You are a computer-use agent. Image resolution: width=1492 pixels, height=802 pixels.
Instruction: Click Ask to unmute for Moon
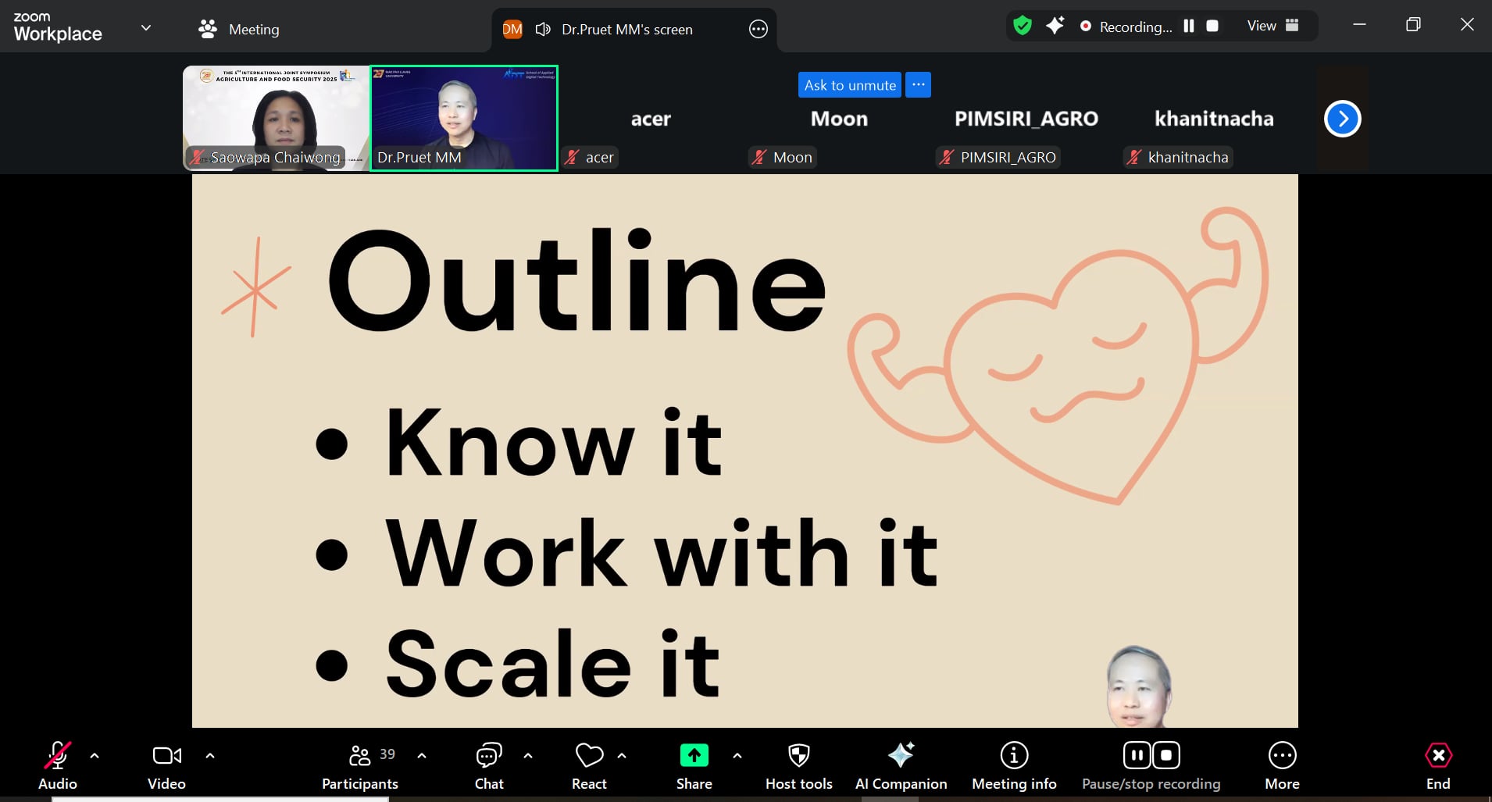(849, 85)
